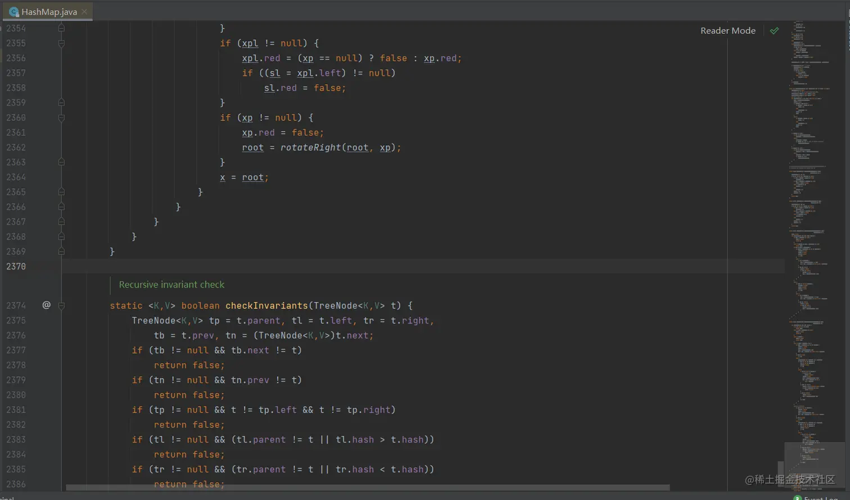The image size is (850, 500).
Task: Toggle fold marker at line 2367
Action: [62, 222]
